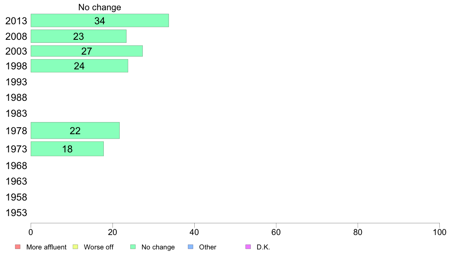Click the 1993 year axis label

coord(16,82)
